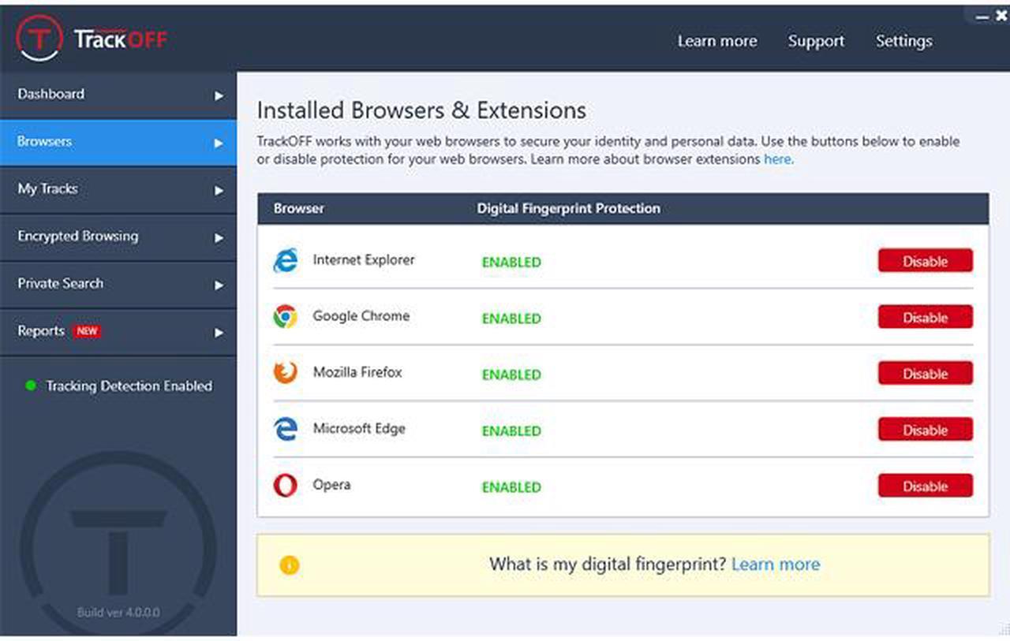1010x641 pixels.
Task: Click the Browser column header
Action: [x=299, y=209]
